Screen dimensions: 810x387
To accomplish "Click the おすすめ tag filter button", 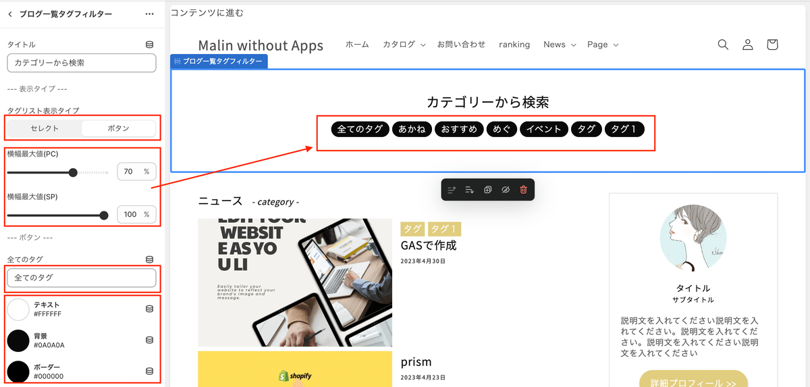I will 459,129.
